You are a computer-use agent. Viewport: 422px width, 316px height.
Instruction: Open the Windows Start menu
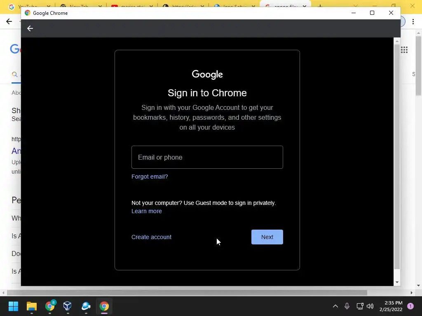[13, 306]
